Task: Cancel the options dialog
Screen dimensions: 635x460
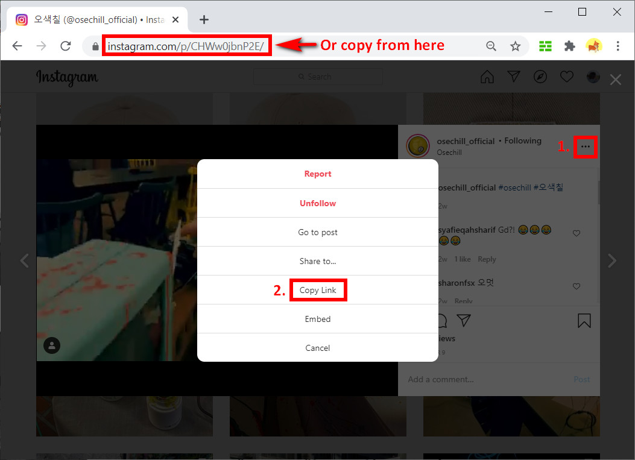Action: [x=318, y=348]
